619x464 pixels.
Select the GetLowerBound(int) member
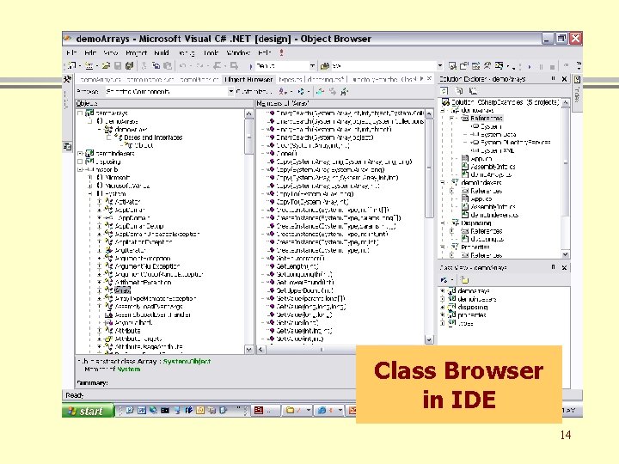point(305,283)
